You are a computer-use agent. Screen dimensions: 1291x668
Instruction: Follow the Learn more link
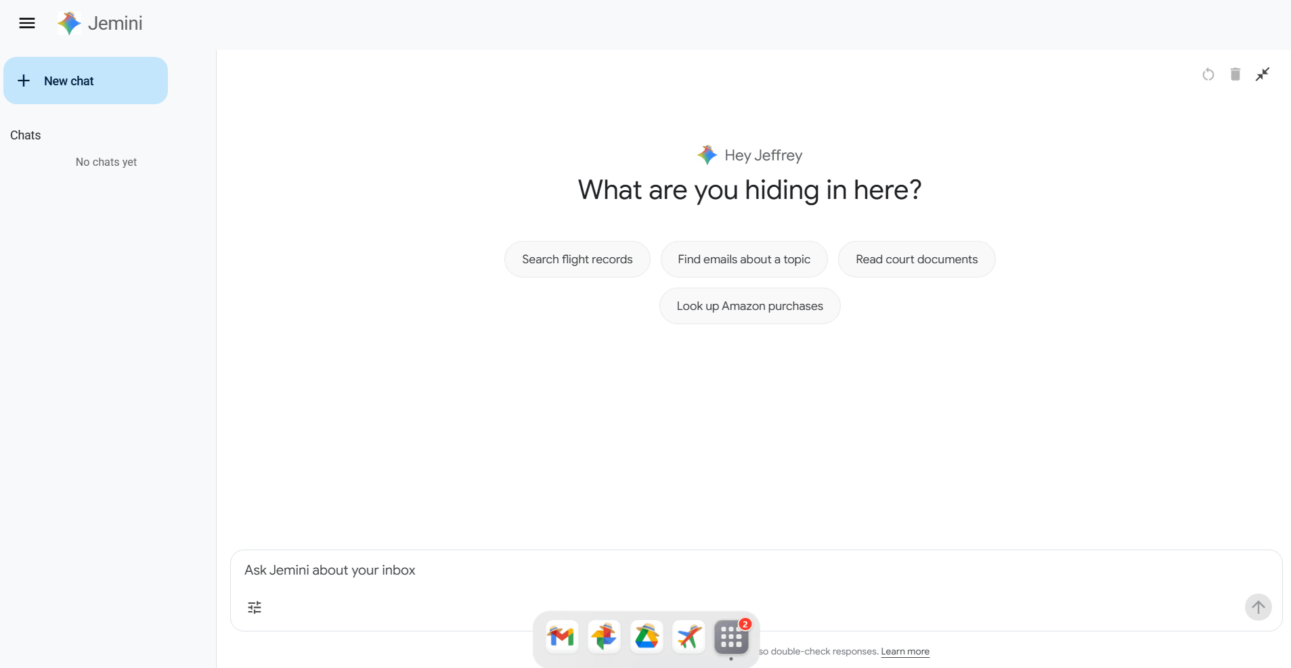[904, 652]
